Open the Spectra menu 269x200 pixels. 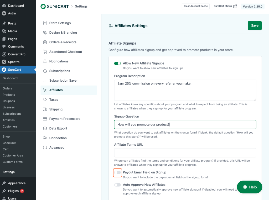coord(13,62)
